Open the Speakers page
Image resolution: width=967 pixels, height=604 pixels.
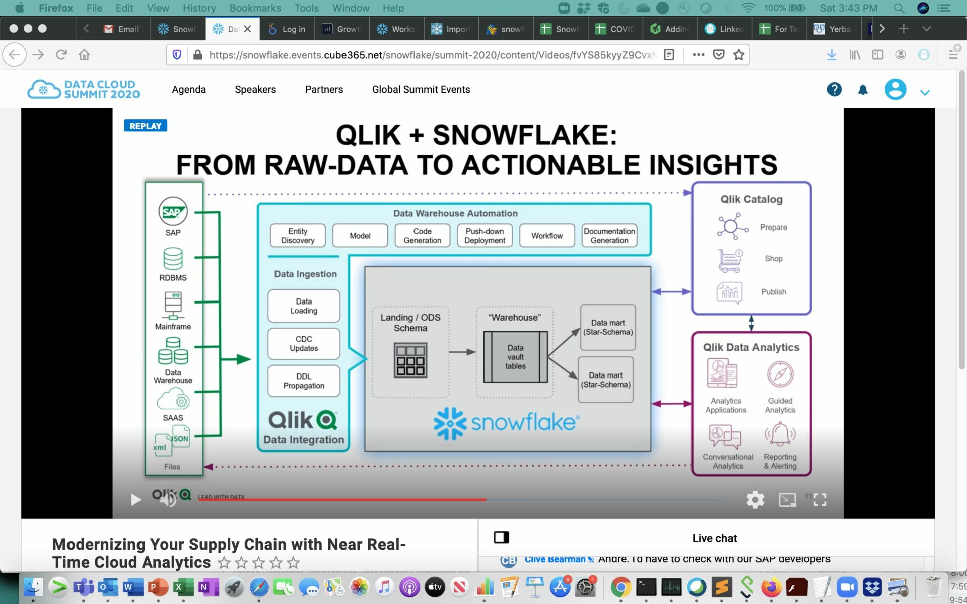coord(255,89)
